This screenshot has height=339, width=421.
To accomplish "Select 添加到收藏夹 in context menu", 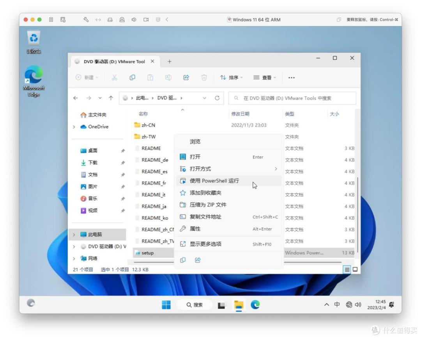I will coord(229,193).
